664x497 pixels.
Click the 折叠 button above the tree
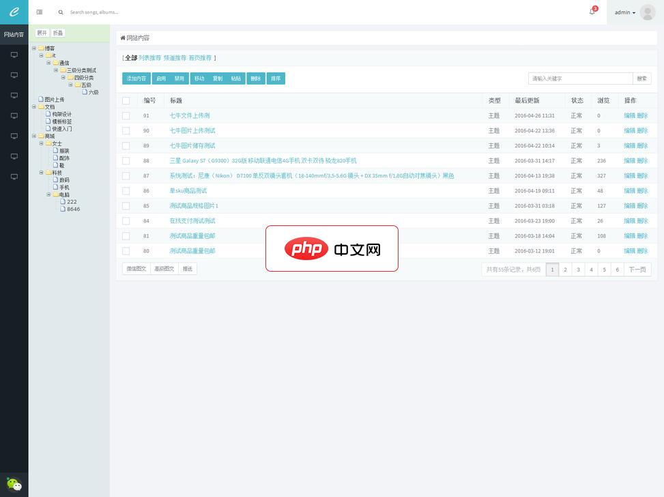[57, 33]
